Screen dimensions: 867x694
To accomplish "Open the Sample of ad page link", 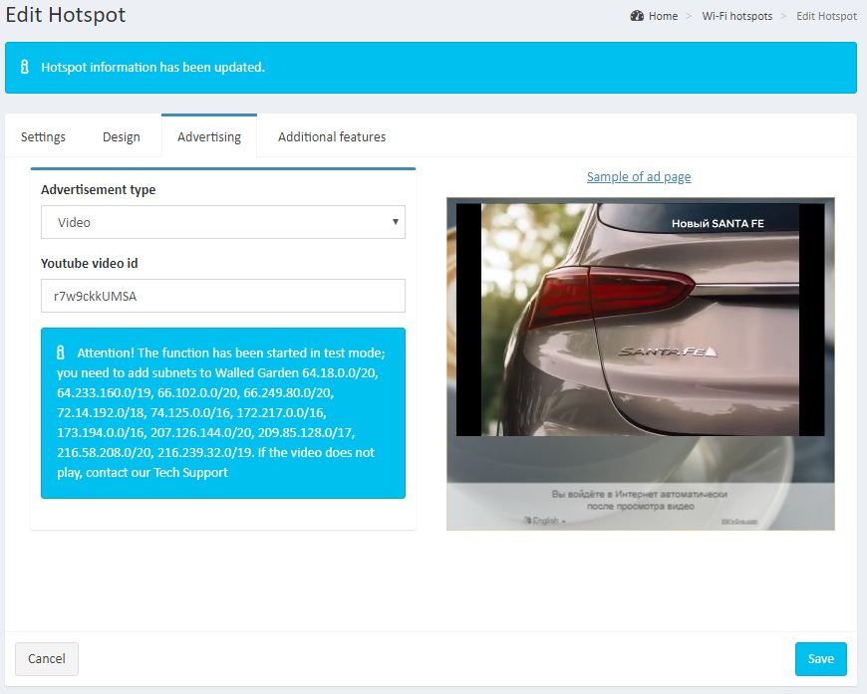I will 639,177.
